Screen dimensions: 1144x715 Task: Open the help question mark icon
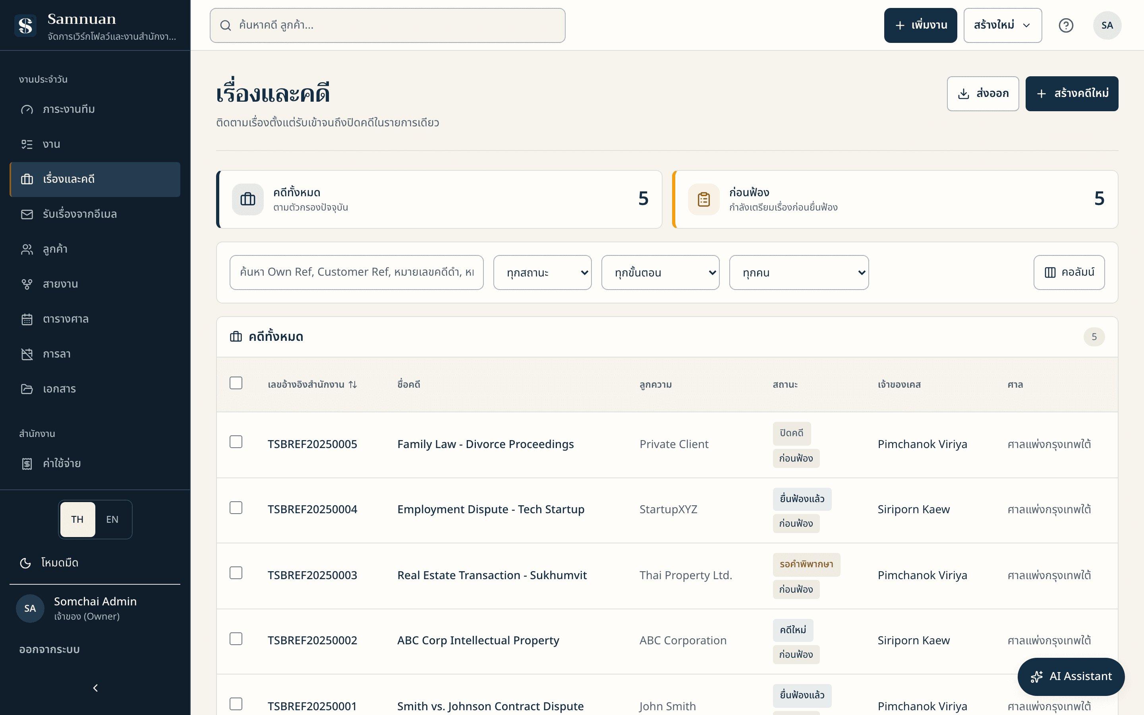(1065, 25)
